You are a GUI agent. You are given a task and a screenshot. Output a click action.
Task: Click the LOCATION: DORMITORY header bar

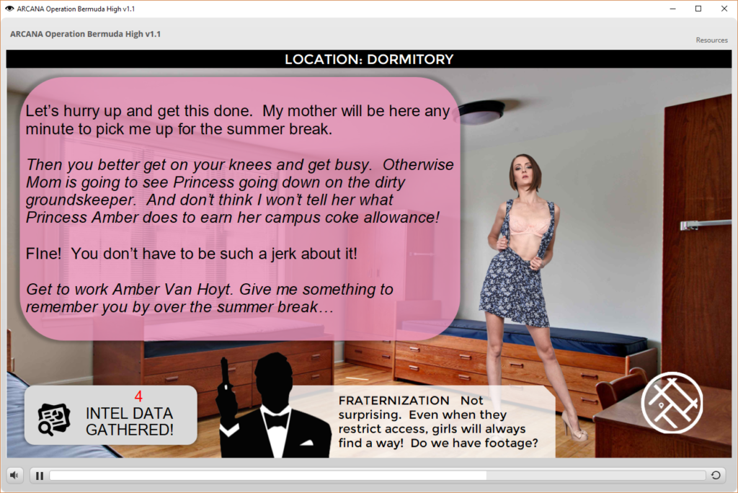(369, 59)
